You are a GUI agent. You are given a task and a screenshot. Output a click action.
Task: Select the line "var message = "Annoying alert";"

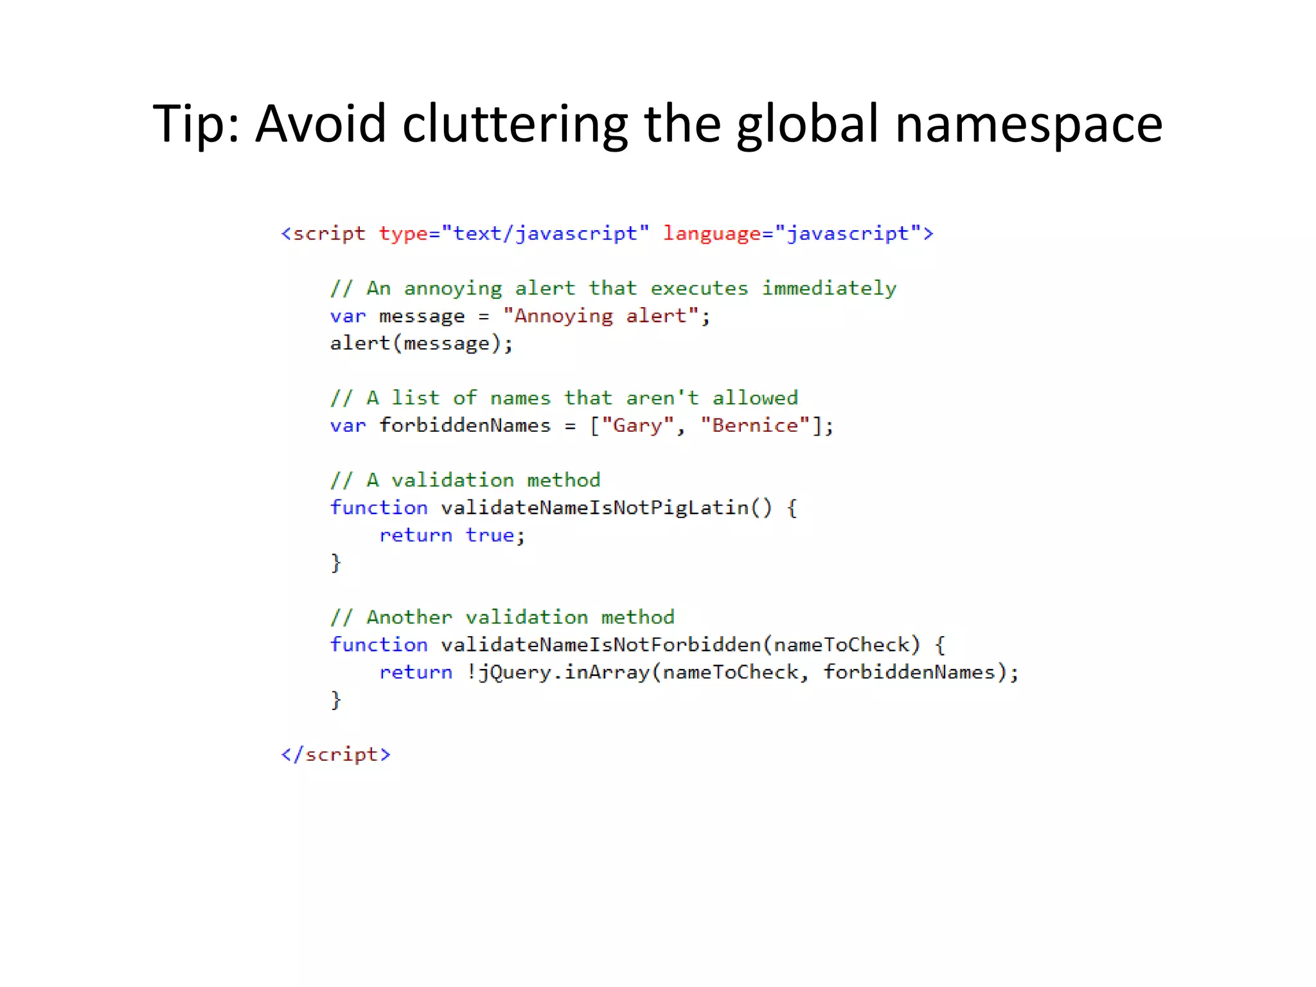click(520, 316)
